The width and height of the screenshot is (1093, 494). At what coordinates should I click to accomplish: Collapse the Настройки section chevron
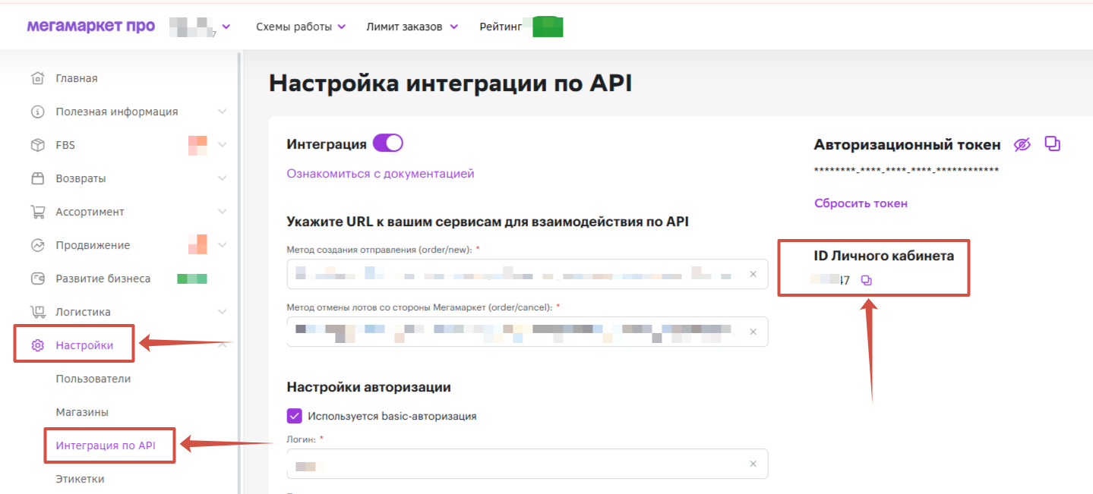pos(222,345)
